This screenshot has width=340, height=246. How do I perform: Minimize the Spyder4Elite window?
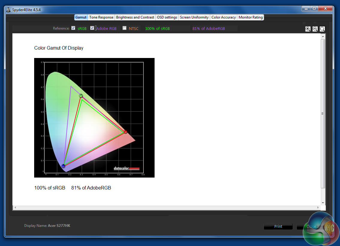point(306,9)
